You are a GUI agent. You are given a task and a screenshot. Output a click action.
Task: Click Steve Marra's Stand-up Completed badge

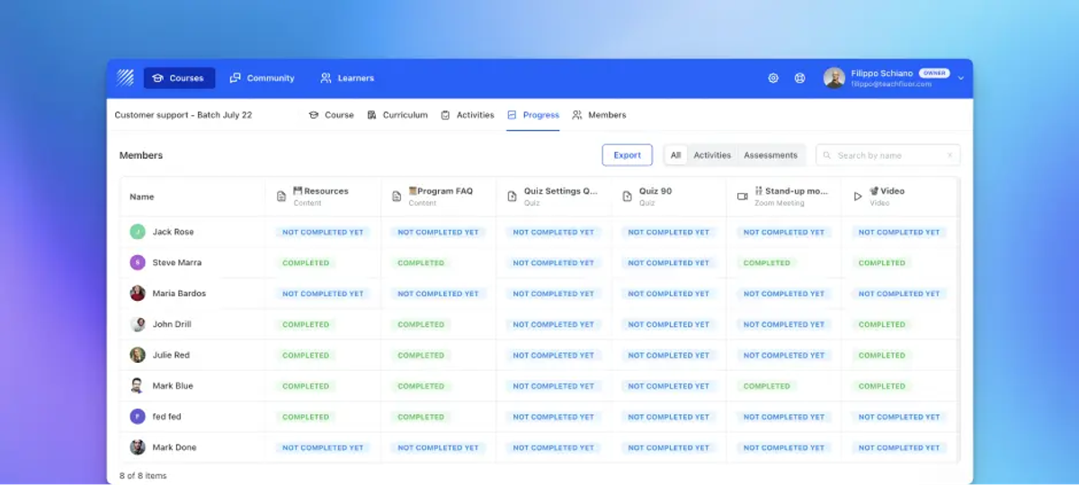point(767,263)
